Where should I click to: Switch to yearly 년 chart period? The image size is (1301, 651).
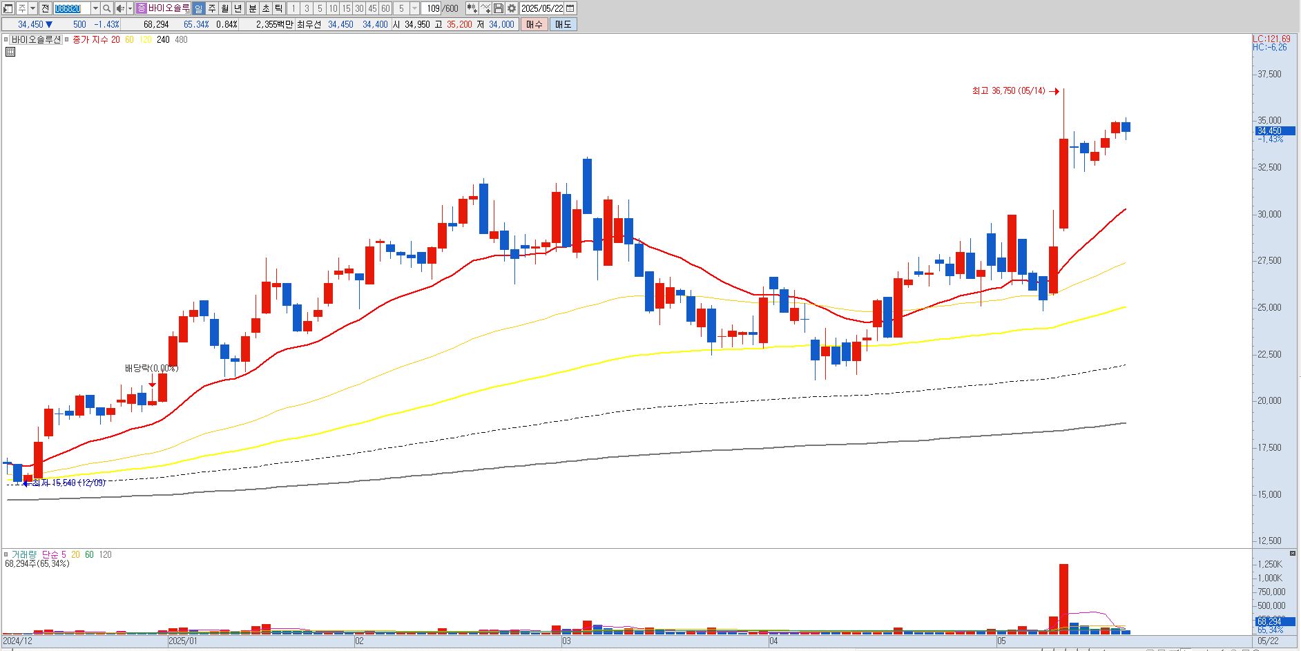point(238,8)
